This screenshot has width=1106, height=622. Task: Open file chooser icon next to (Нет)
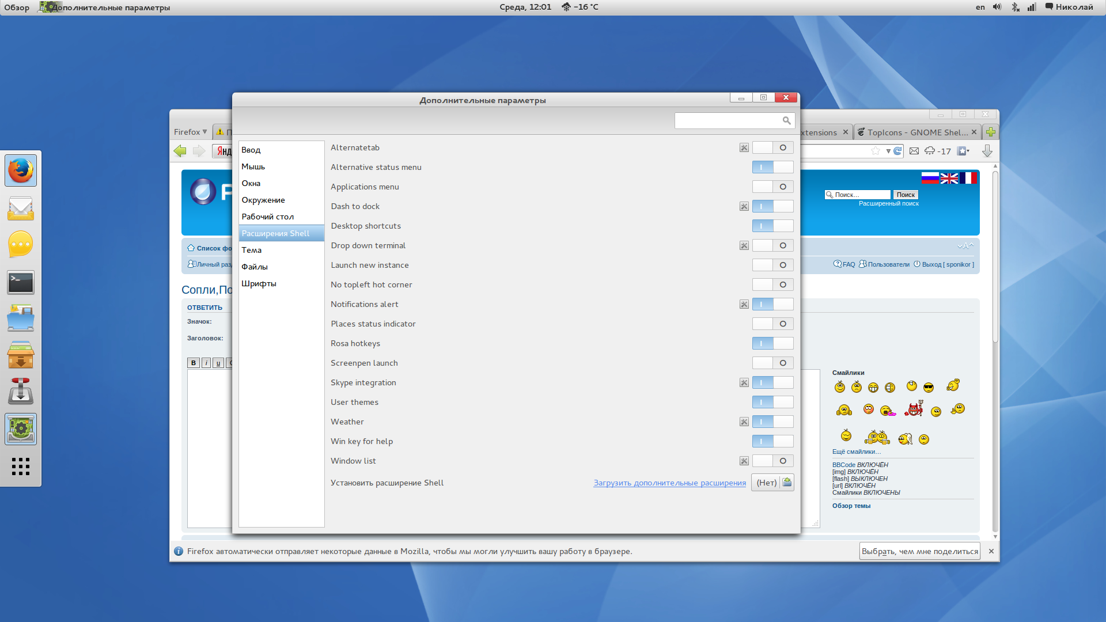[787, 483]
